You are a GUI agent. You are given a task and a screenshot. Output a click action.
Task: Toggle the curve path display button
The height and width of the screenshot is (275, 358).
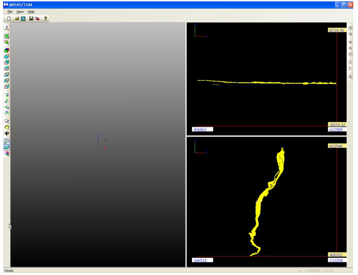pos(7,142)
